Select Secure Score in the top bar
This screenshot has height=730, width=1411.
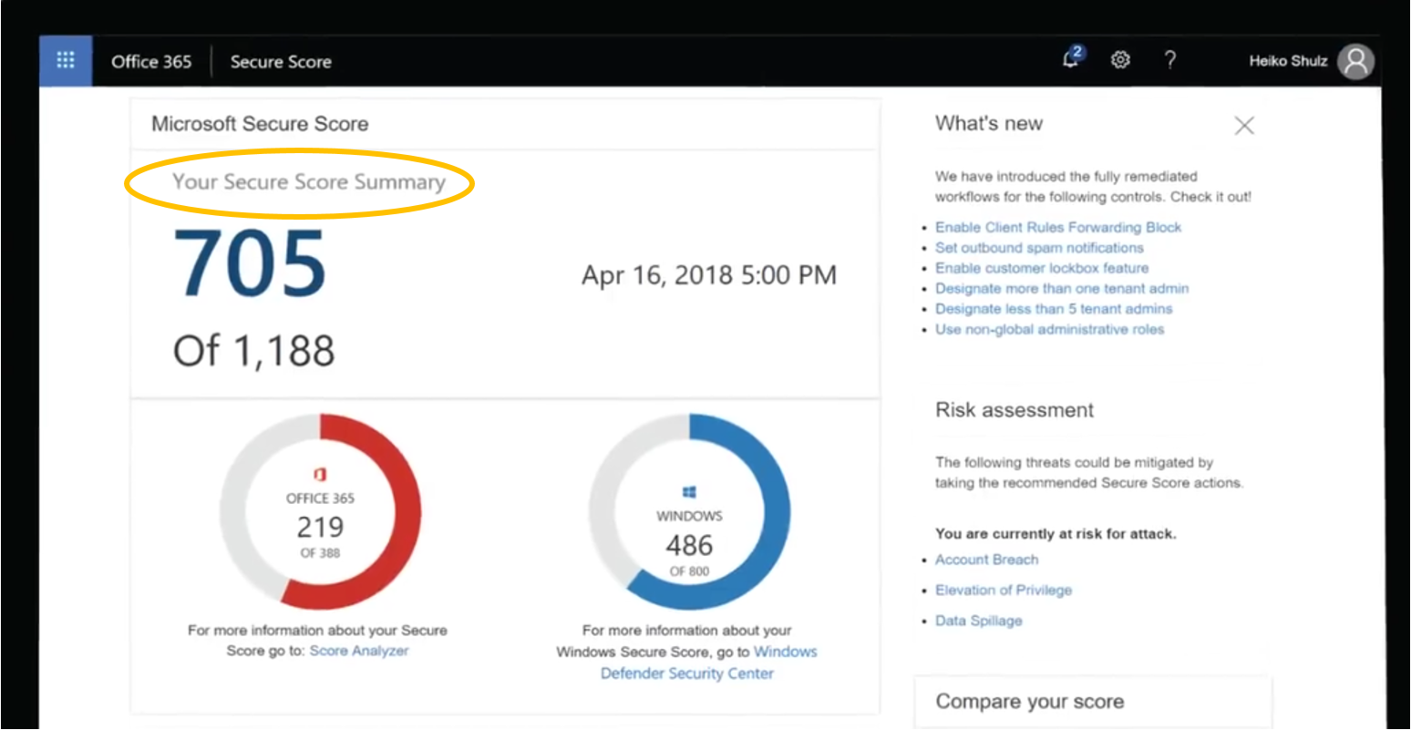pos(281,61)
